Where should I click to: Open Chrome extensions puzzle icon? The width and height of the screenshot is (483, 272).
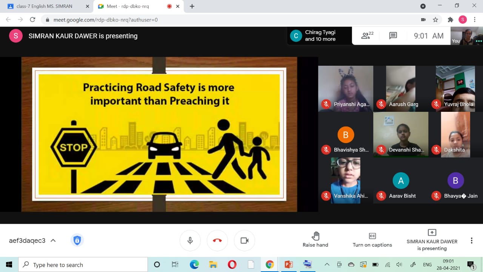click(x=450, y=20)
